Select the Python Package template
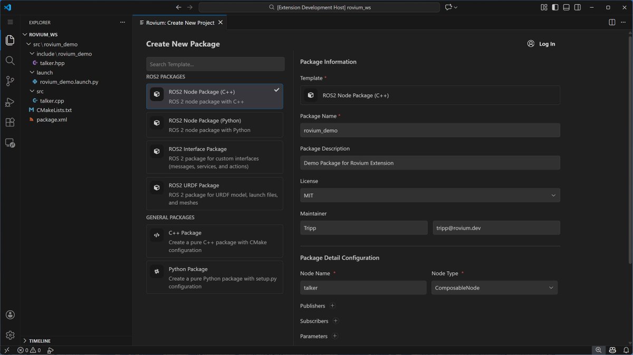The height and width of the screenshot is (355, 633). (x=215, y=277)
